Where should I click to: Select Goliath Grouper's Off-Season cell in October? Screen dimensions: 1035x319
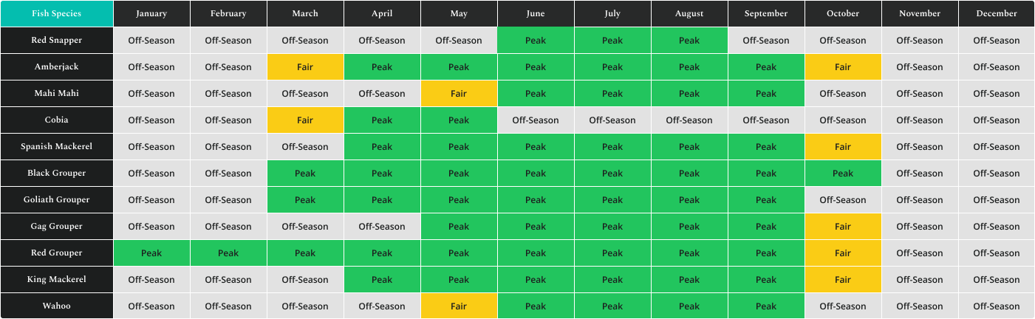(843, 200)
